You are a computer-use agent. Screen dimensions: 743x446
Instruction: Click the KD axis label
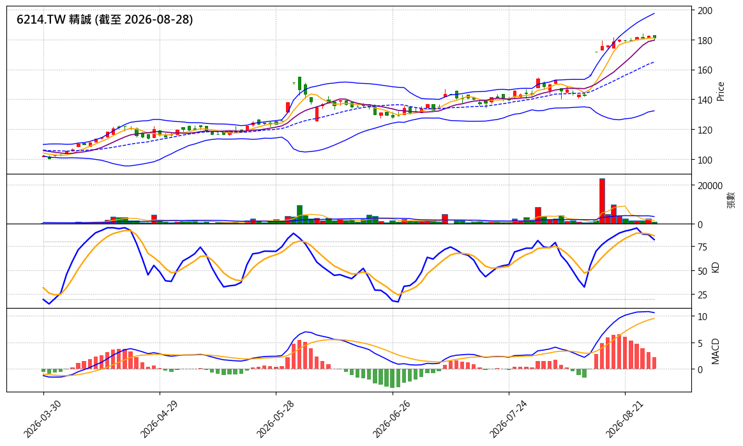[x=716, y=266]
